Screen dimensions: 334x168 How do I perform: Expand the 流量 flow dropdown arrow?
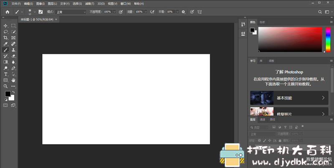(146, 12)
